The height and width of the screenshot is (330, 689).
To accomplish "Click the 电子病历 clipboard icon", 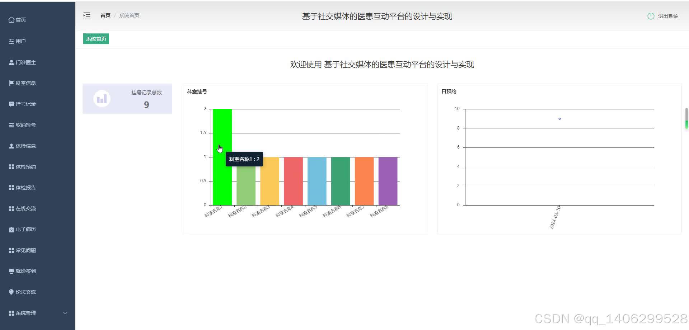I will click(x=11, y=230).
